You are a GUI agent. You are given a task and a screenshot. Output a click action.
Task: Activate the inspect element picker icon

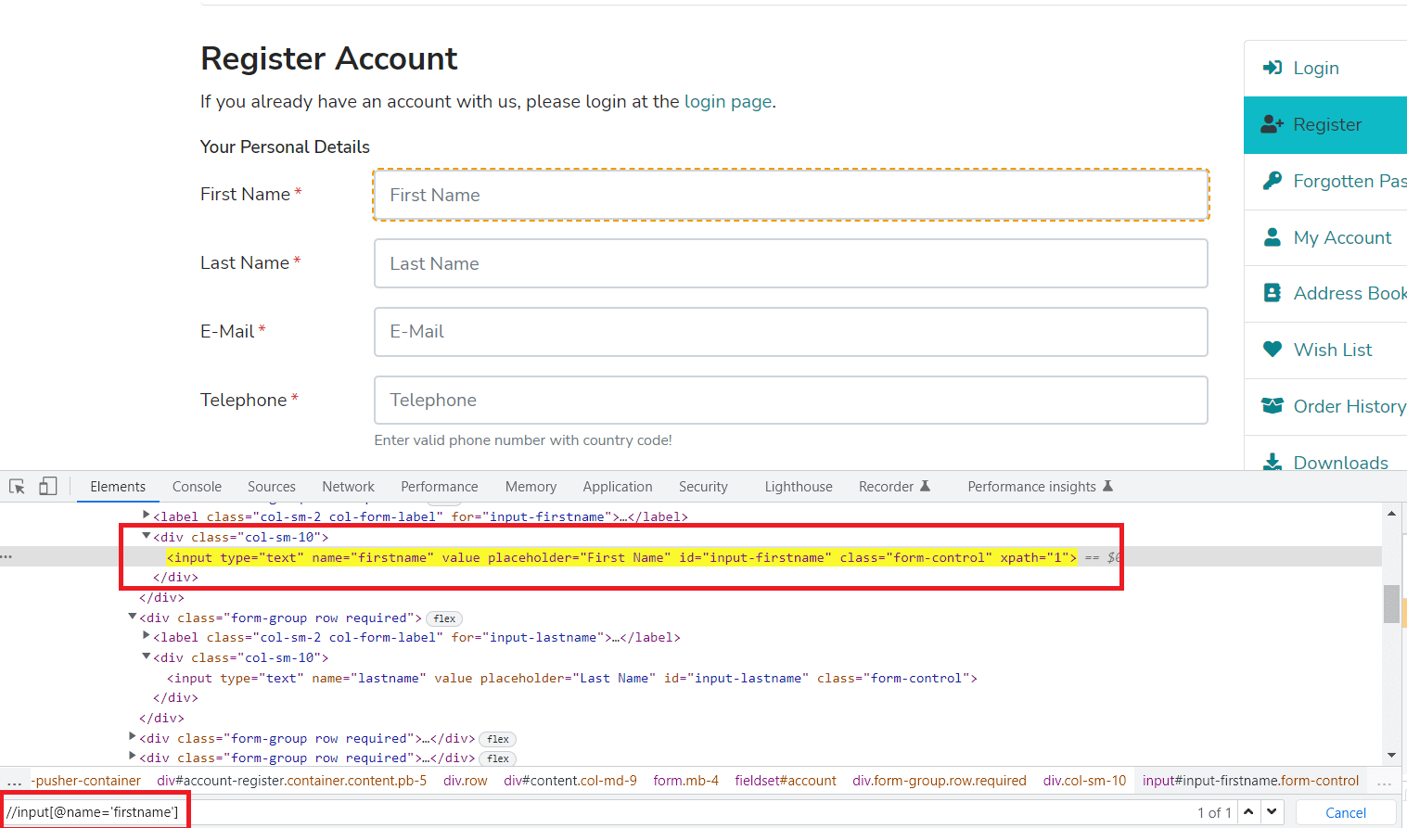17,487
